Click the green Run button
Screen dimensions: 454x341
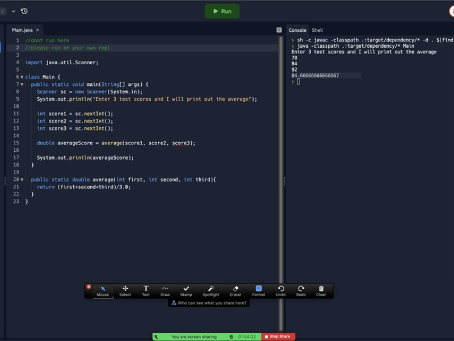tap(222, 11)
